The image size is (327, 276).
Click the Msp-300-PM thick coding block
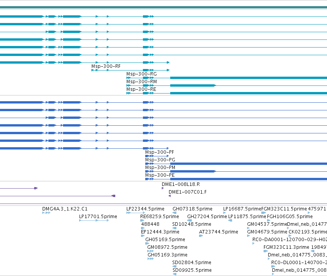(193, 171)
